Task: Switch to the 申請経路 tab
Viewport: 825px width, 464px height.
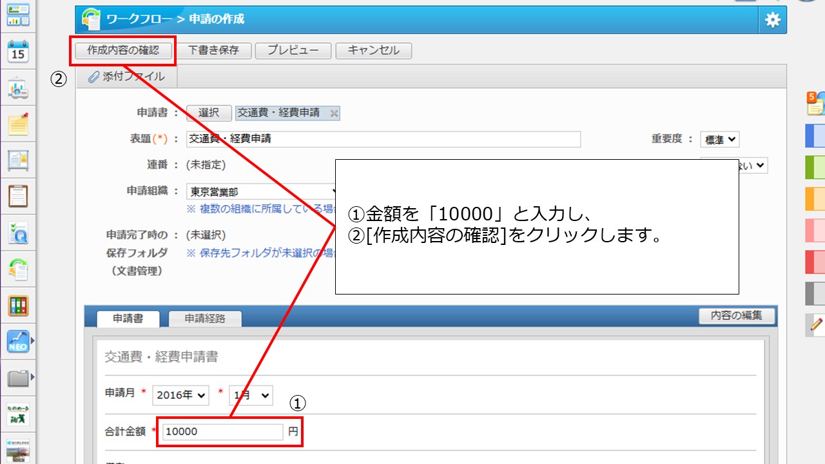Action: point(205,318)
